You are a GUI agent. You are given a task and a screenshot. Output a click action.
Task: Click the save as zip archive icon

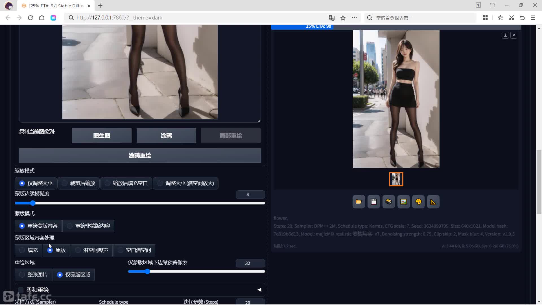[x=388, y=202]
